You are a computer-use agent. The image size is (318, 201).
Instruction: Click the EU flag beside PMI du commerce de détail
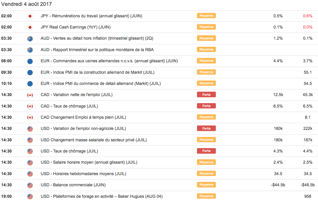pos(30,84)
